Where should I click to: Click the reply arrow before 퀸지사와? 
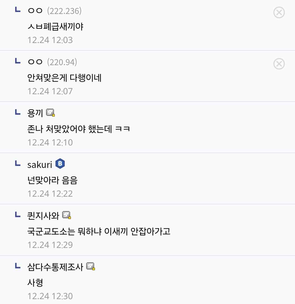click(17, 215)
